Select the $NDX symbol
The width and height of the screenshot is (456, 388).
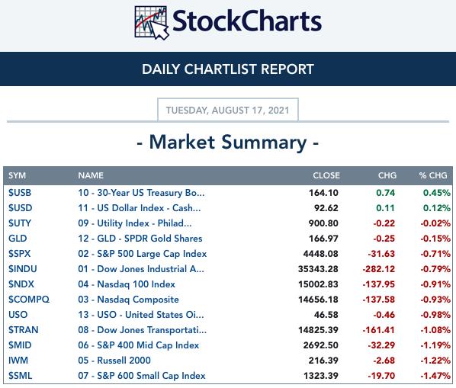click(x=21, y=284)
